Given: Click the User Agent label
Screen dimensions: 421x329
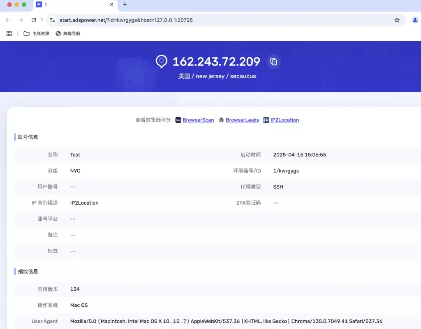Looking at the screenshot, I should [44, 321].
